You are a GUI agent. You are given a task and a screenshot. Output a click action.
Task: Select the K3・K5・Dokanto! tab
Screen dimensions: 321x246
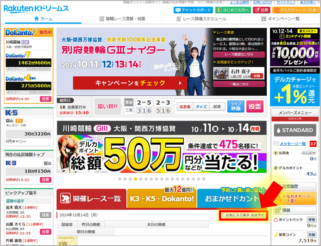162,198
